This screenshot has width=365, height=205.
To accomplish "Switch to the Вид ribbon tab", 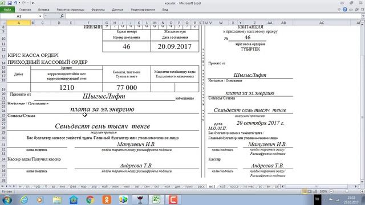I will point(165,10).
